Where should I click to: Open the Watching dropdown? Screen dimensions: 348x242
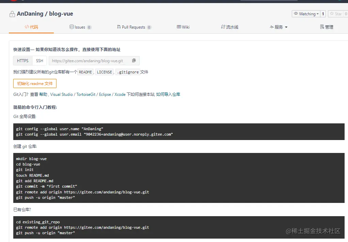306,14
